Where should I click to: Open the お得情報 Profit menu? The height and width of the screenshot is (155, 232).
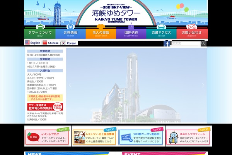[71, 33]
